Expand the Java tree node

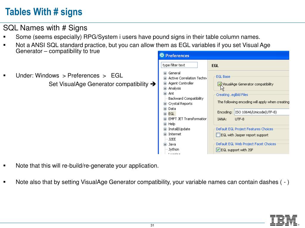click(x=165, y=144)
